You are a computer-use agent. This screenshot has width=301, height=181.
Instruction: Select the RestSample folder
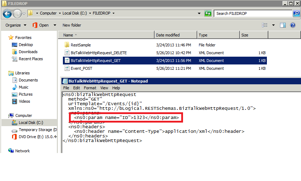(81, 45)
